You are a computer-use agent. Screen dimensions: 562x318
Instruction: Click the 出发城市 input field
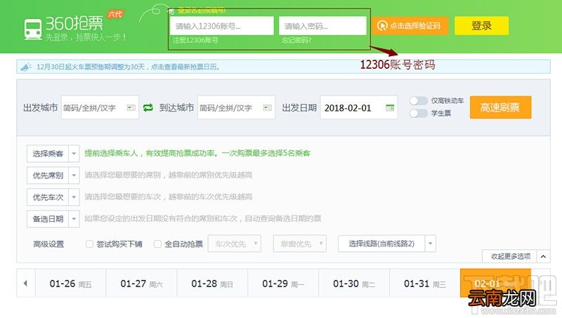[100, 107]
